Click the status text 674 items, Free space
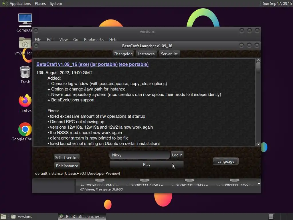Viewport: 293px width, 220px height. click(x=101, y=189)
